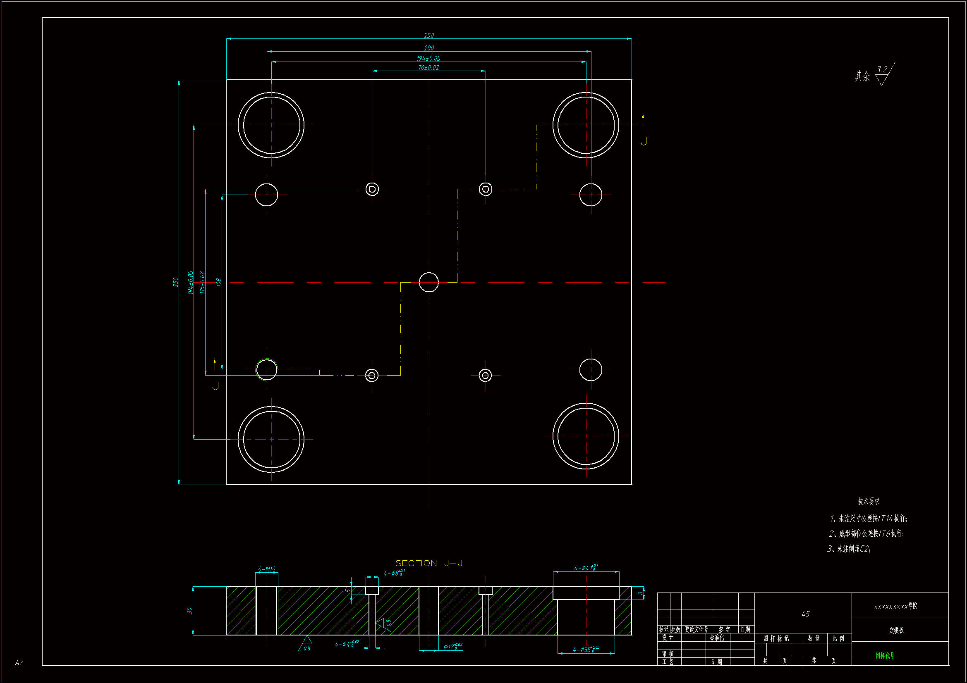The image size is (967, 683).
Task: Click the A2 sheet size label
Action: pyautogui.click(x=19, y=662)
